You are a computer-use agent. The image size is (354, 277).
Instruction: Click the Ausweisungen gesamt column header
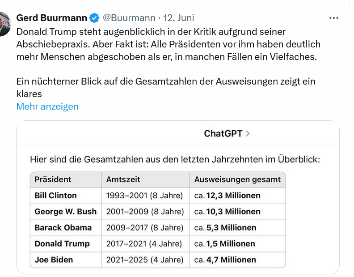(x=237, y=179)
